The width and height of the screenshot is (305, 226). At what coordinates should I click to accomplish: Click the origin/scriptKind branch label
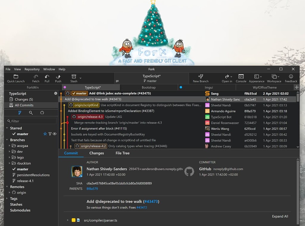click(84, 105)
